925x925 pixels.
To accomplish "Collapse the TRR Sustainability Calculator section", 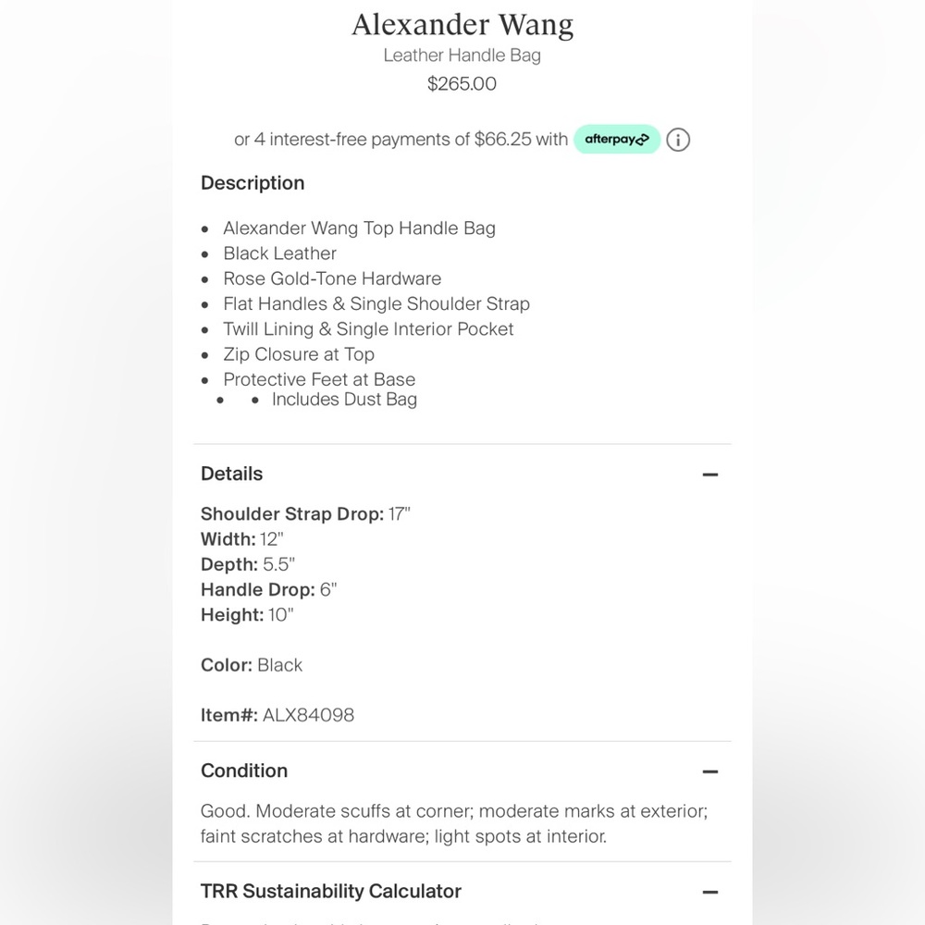I will [710, 892].
